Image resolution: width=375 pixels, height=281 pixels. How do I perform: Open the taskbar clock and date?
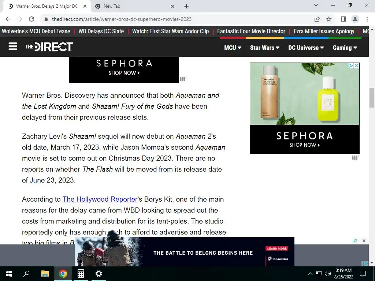(344, 274)
